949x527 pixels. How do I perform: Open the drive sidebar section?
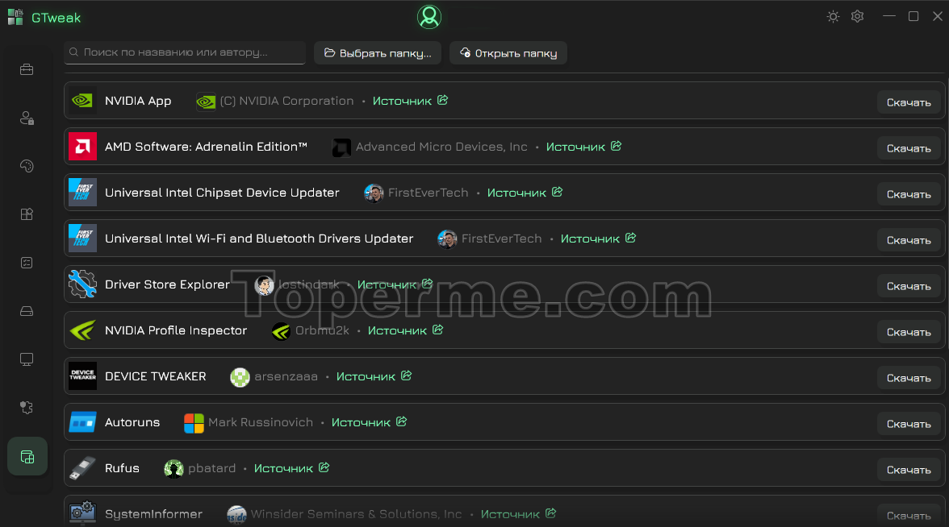pyautogui.click(x=27, y=311)
